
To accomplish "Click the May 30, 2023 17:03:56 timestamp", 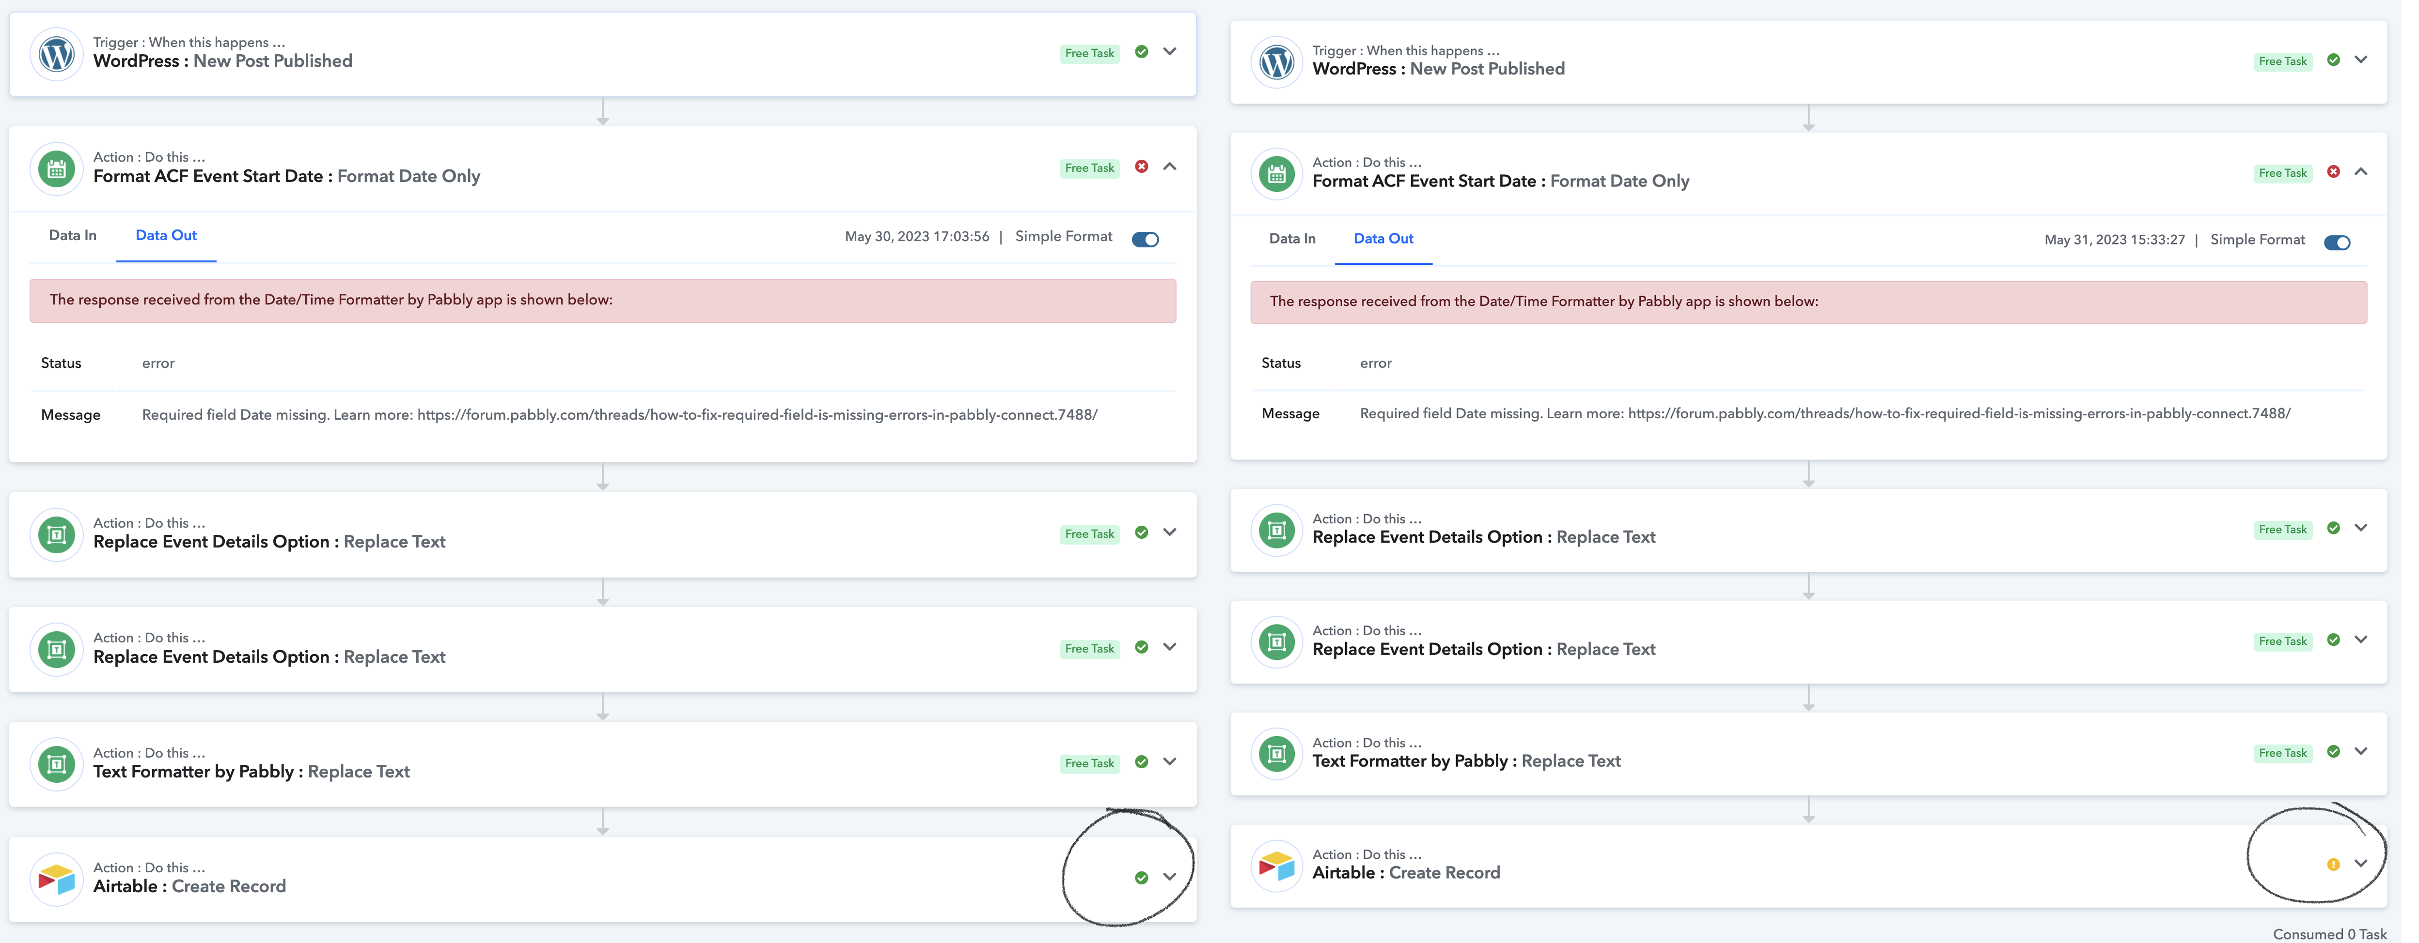I will (x=916, y=237).
